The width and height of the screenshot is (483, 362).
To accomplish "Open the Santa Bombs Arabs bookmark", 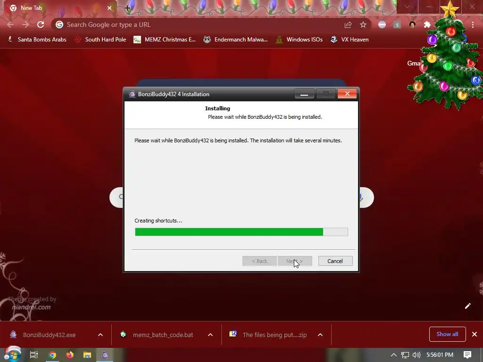I will click(x=37, y=40).
